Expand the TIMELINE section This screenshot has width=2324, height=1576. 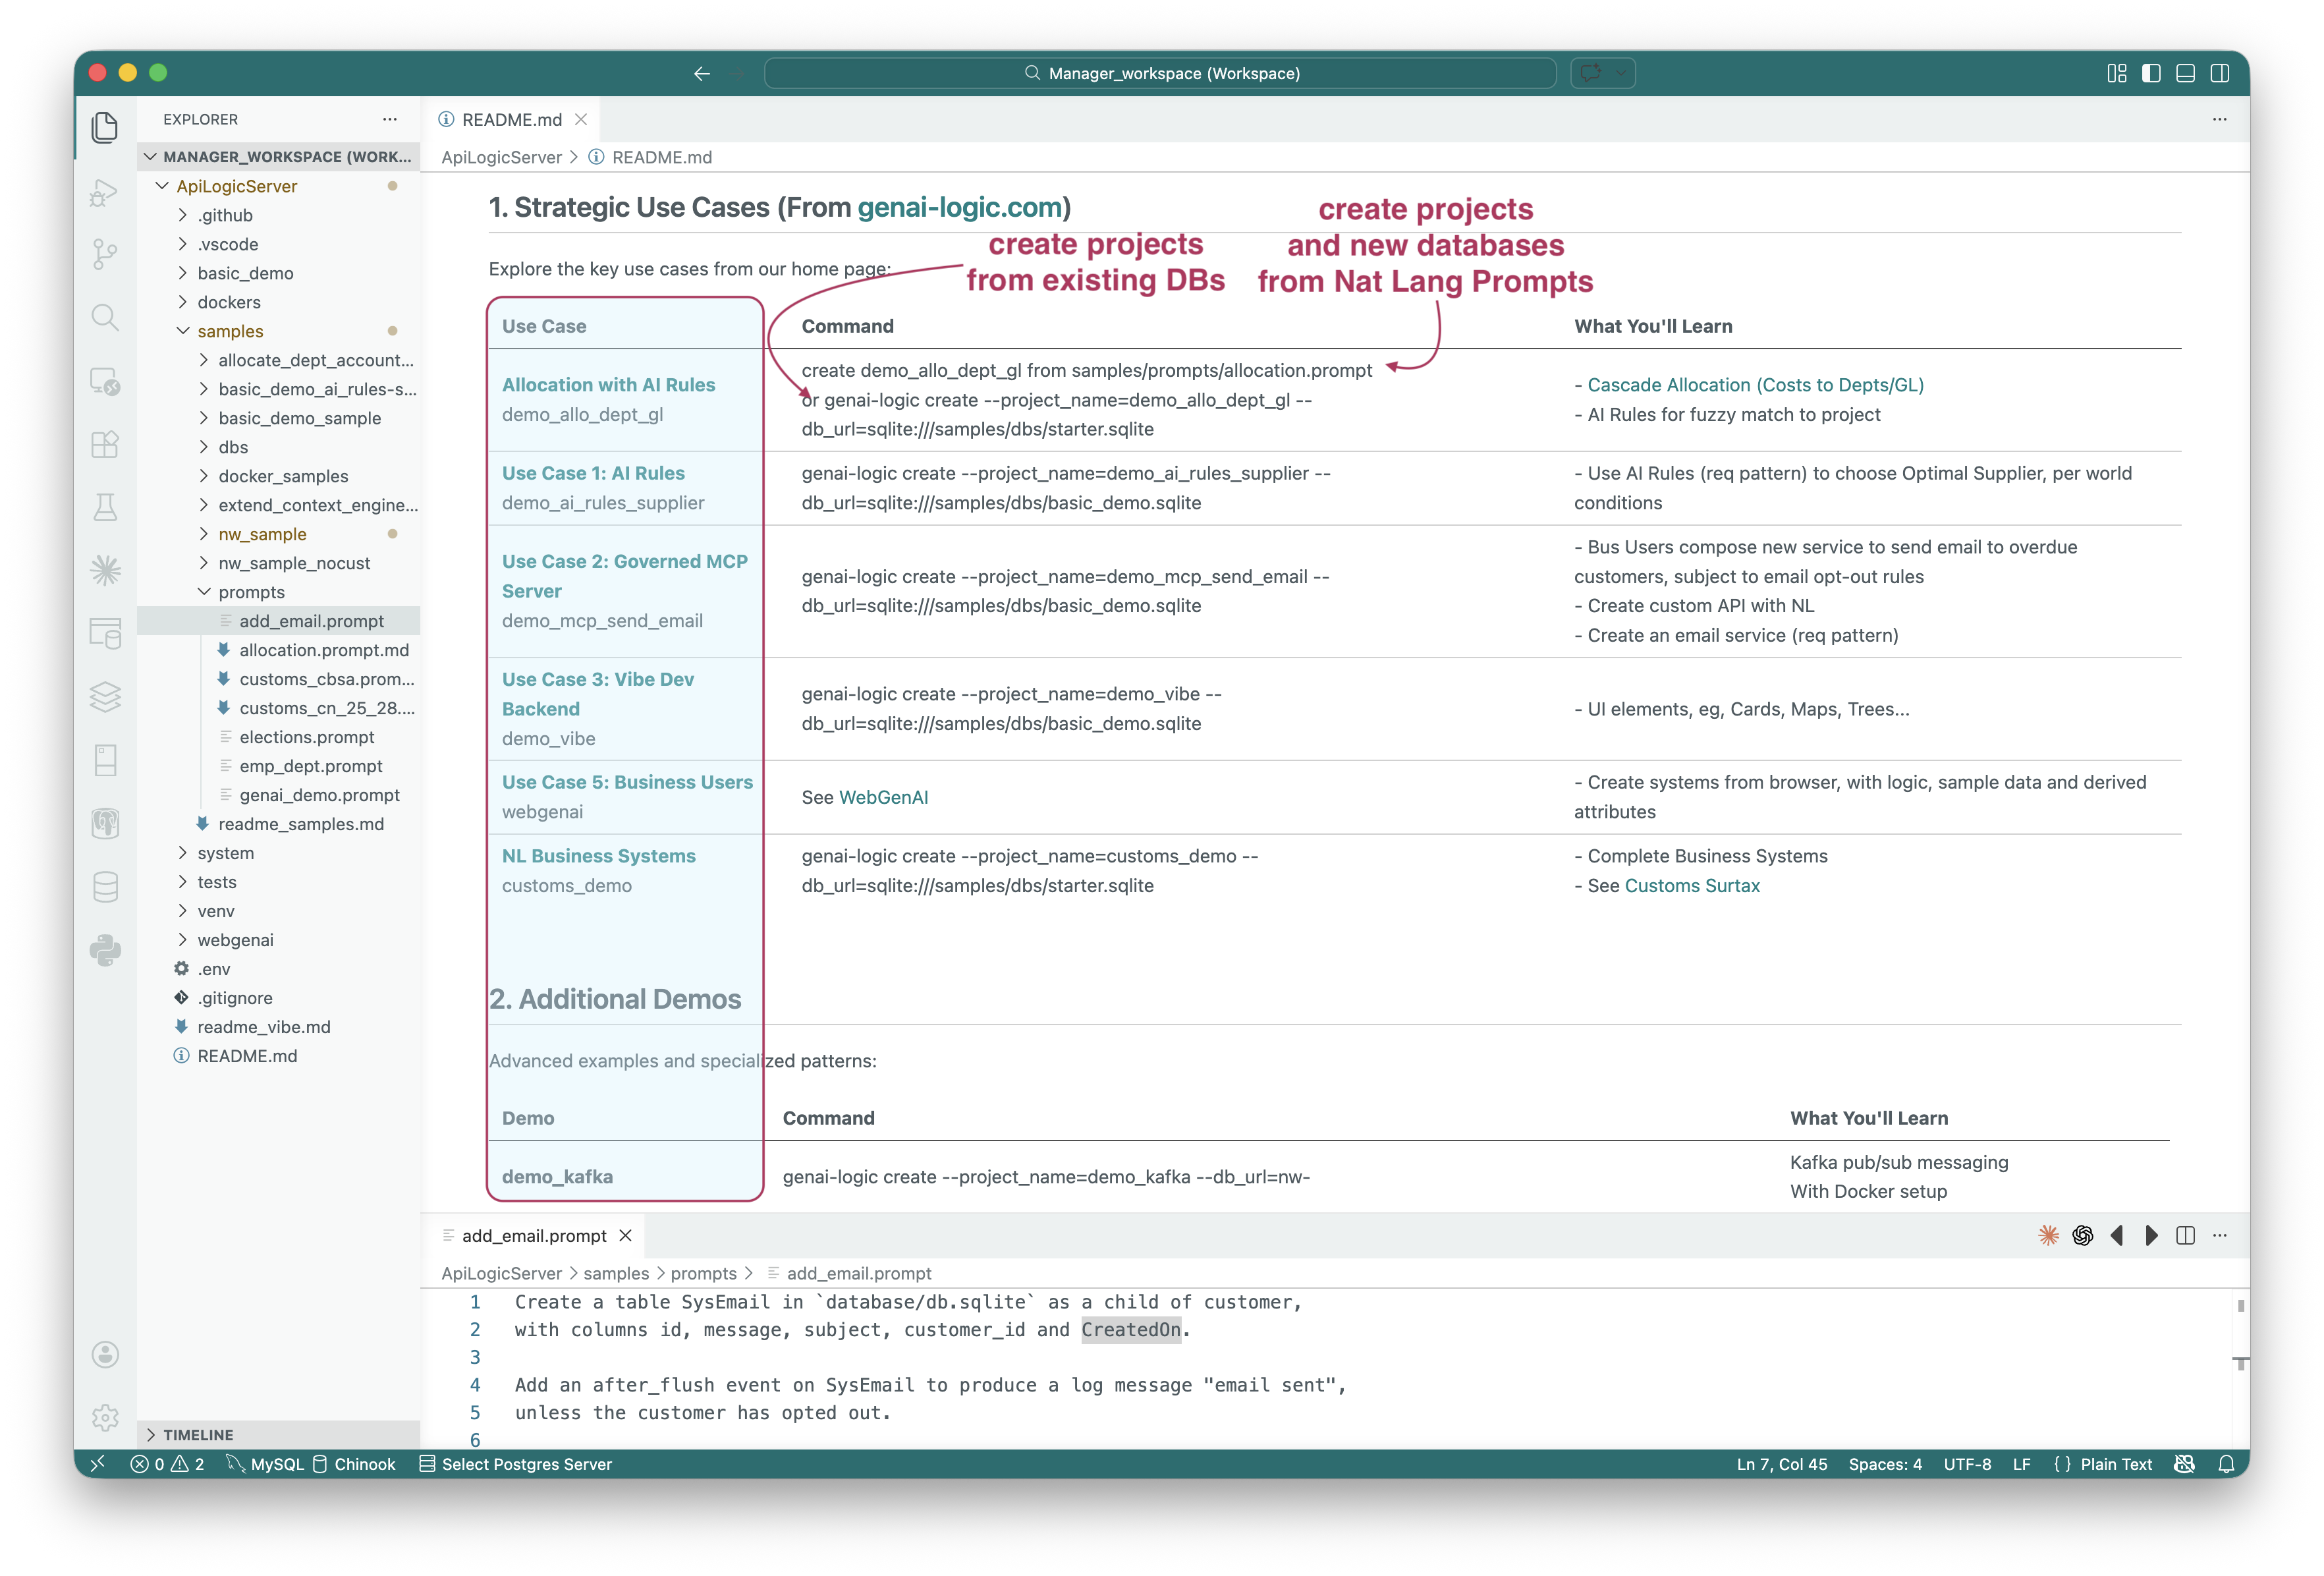[197, 1434]
